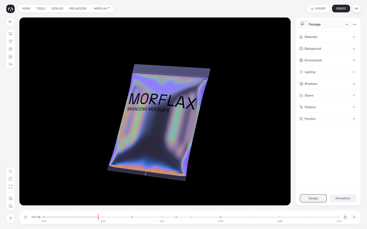Select the keyframe dot near 0:03
Screen dimensions: 367x229
132,217
